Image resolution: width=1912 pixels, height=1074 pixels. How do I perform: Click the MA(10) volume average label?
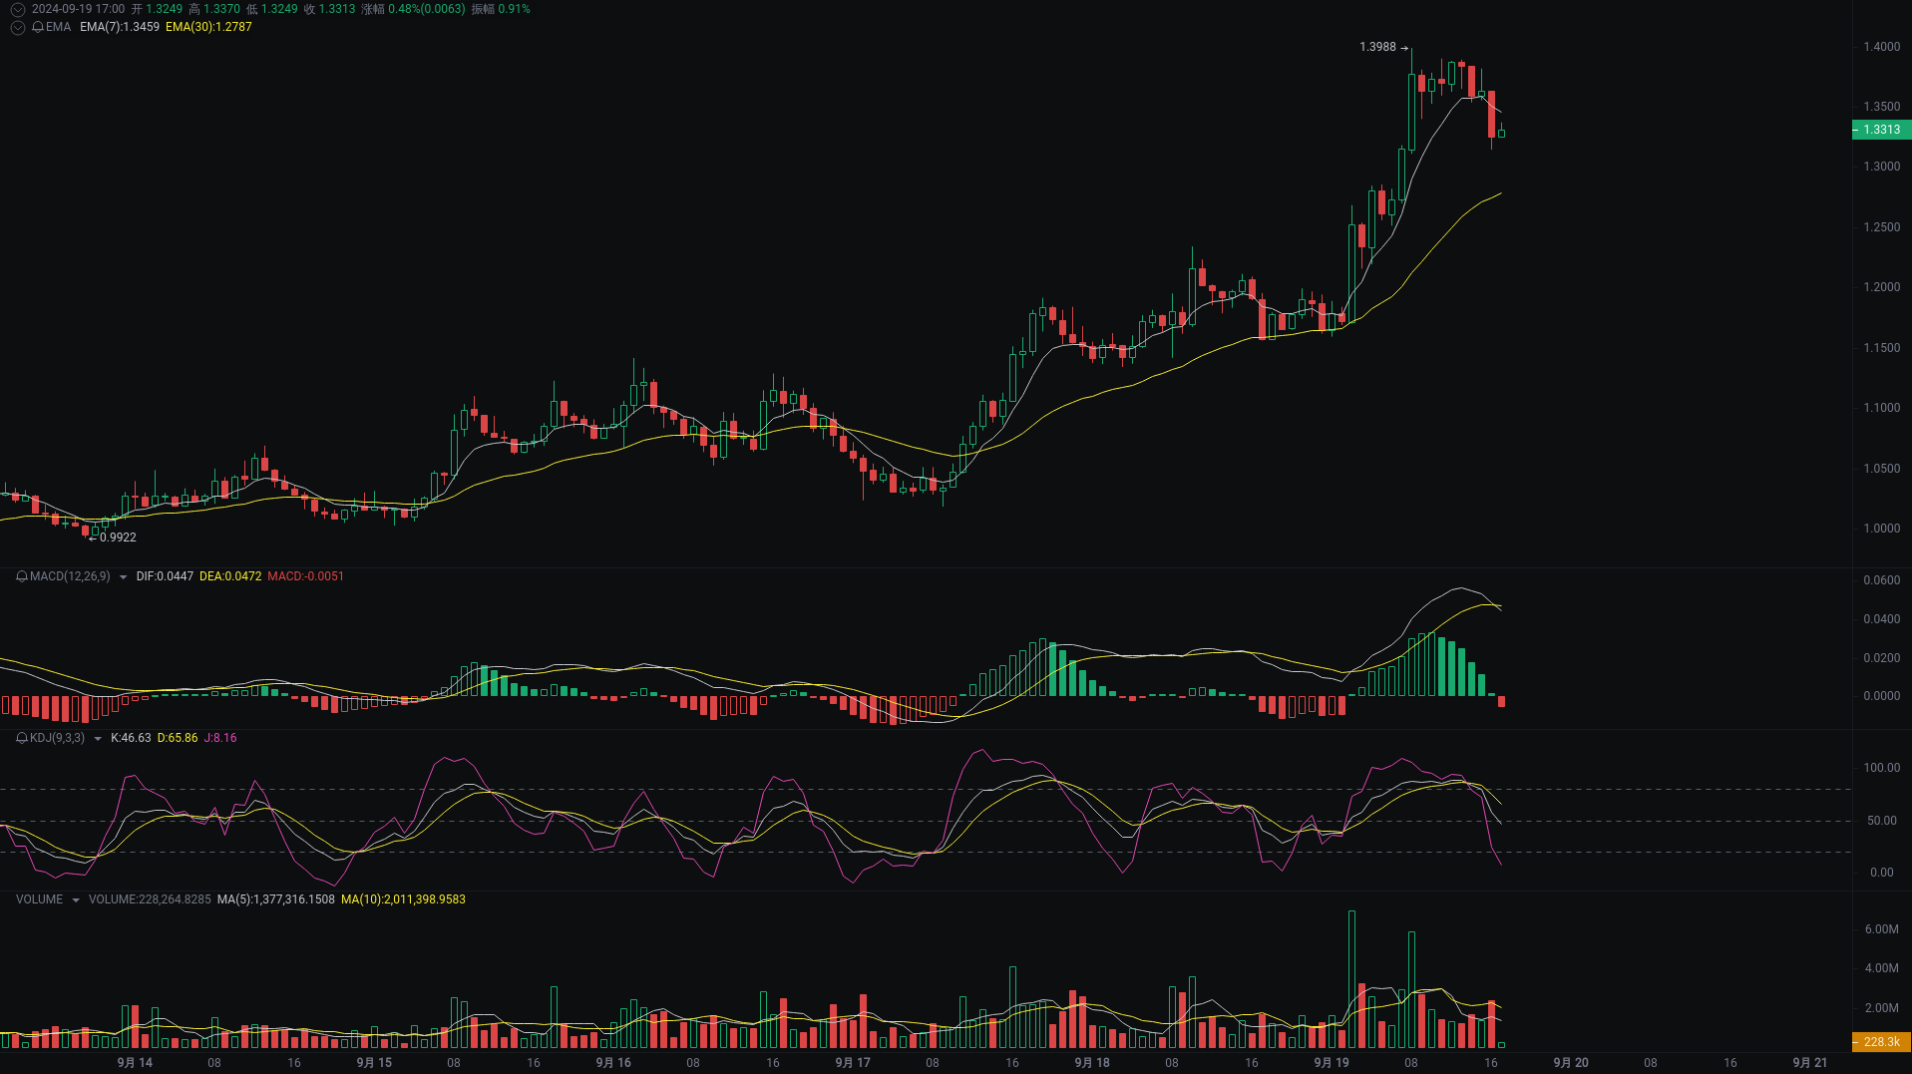click(403, 898)
